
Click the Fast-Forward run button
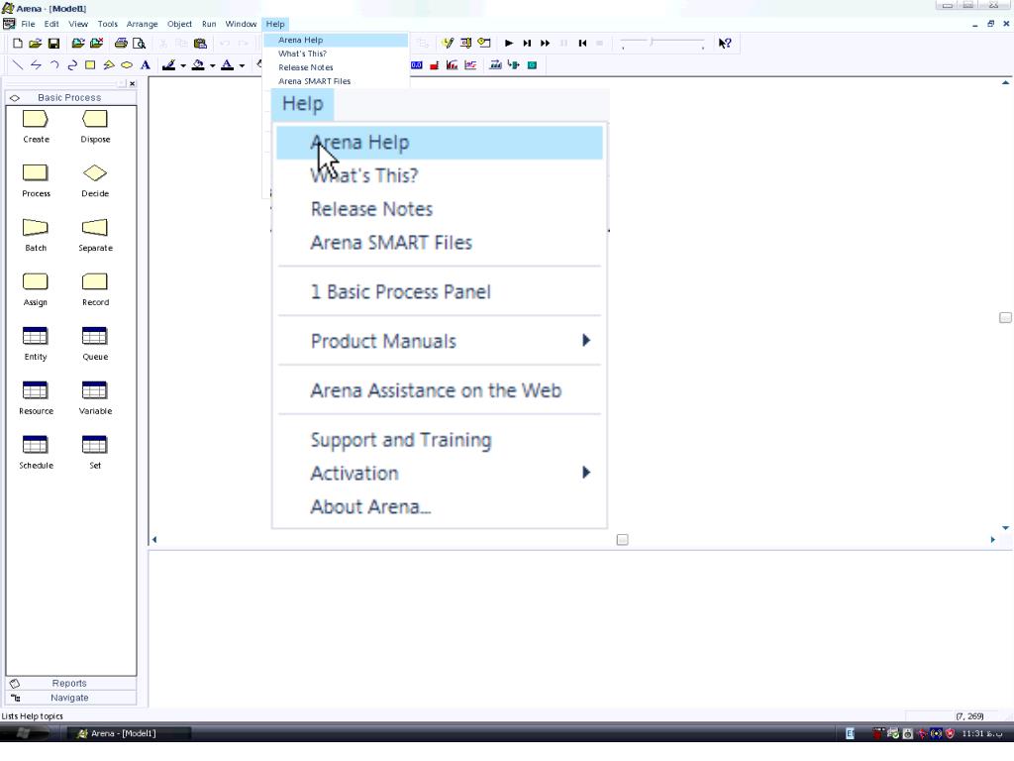point(545,44)
